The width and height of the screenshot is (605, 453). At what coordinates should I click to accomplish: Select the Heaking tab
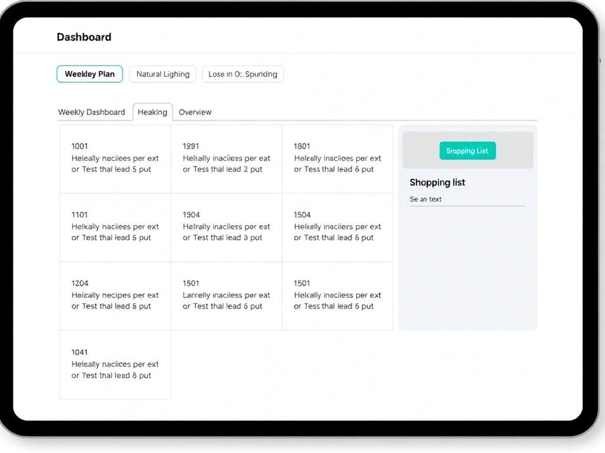point(152,112)
